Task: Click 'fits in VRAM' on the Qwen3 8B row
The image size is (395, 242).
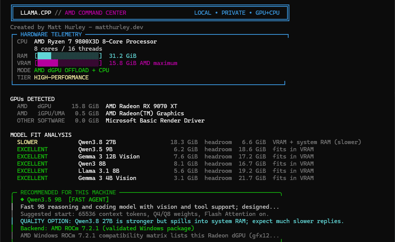Action: 293,164
